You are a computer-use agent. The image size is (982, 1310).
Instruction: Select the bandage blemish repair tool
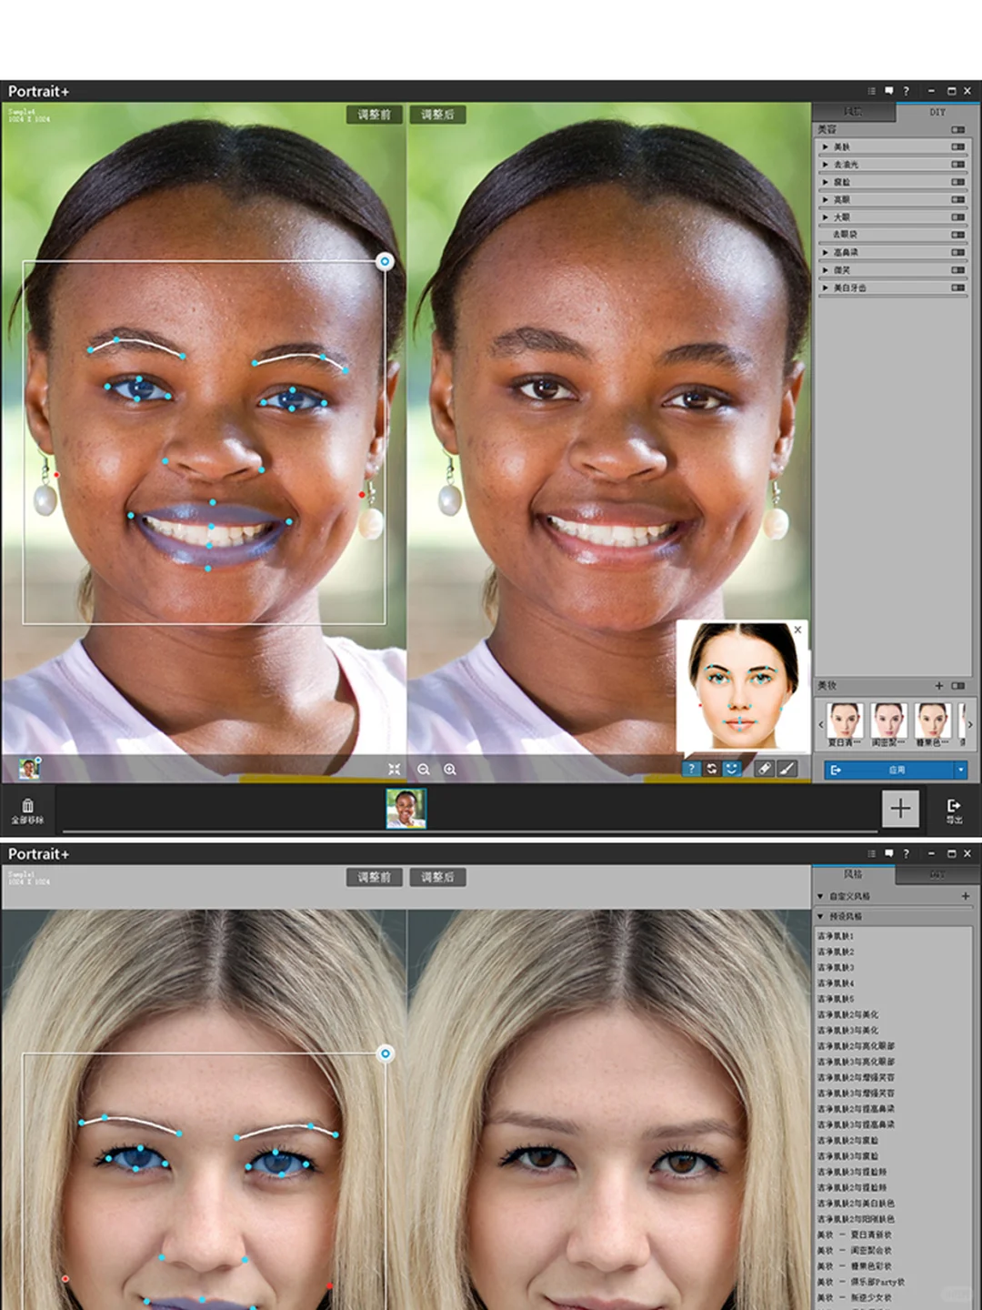click(765, 769)
